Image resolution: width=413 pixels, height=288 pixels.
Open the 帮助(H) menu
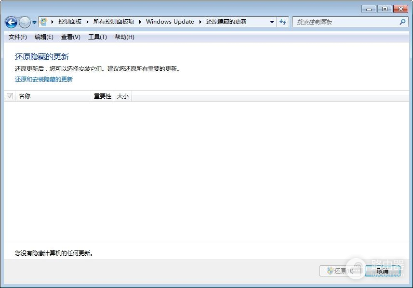[124, 37]
